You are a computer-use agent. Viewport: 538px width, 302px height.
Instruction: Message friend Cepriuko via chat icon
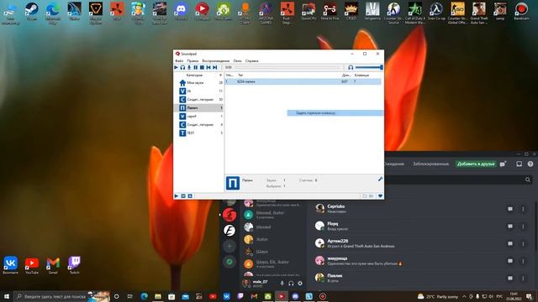pos(510,209)
